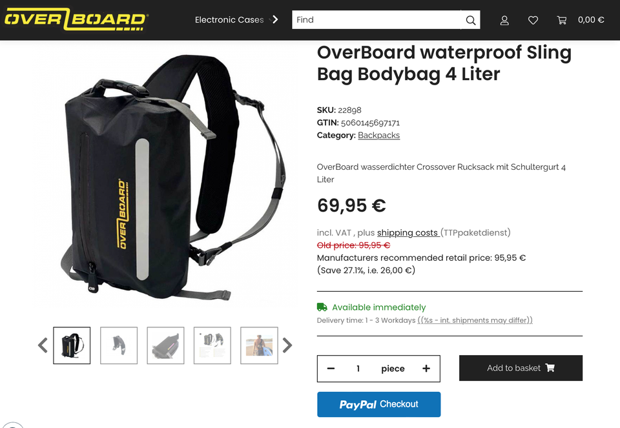Open the Backpacks category link
This screenshot has width=620, height=428.
coord(379,135)
